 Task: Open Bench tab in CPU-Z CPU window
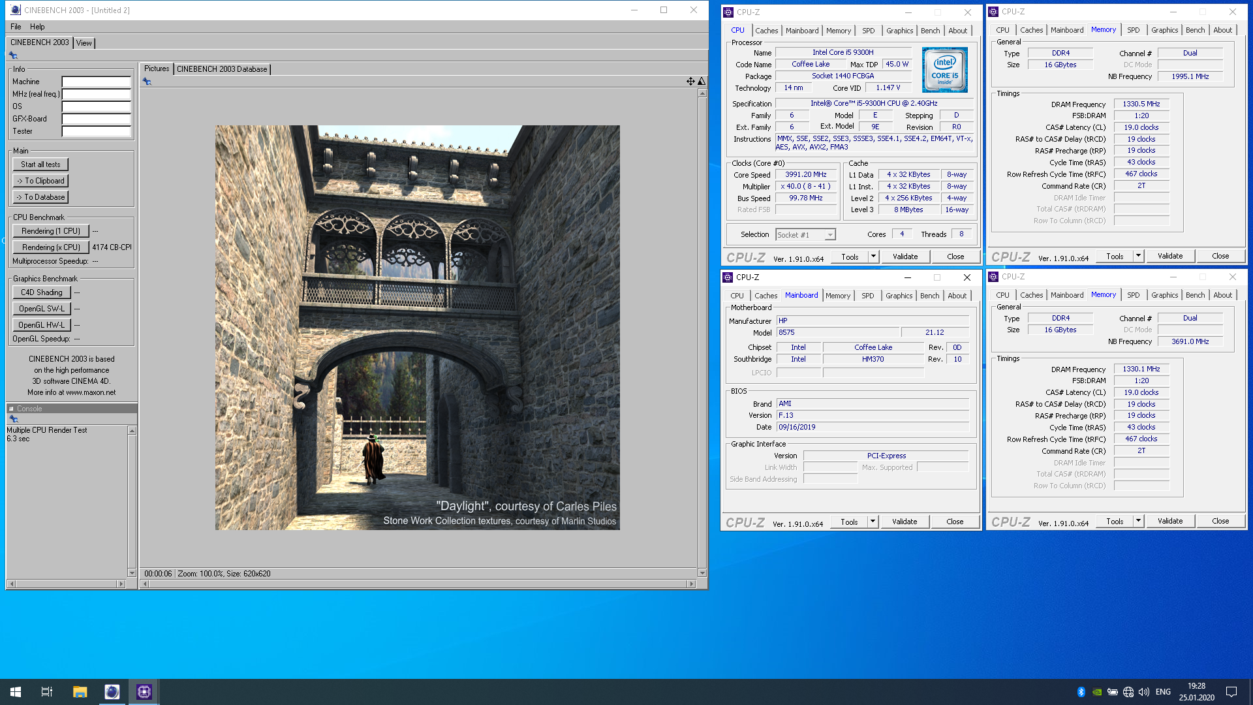click(x=931, y=31)
